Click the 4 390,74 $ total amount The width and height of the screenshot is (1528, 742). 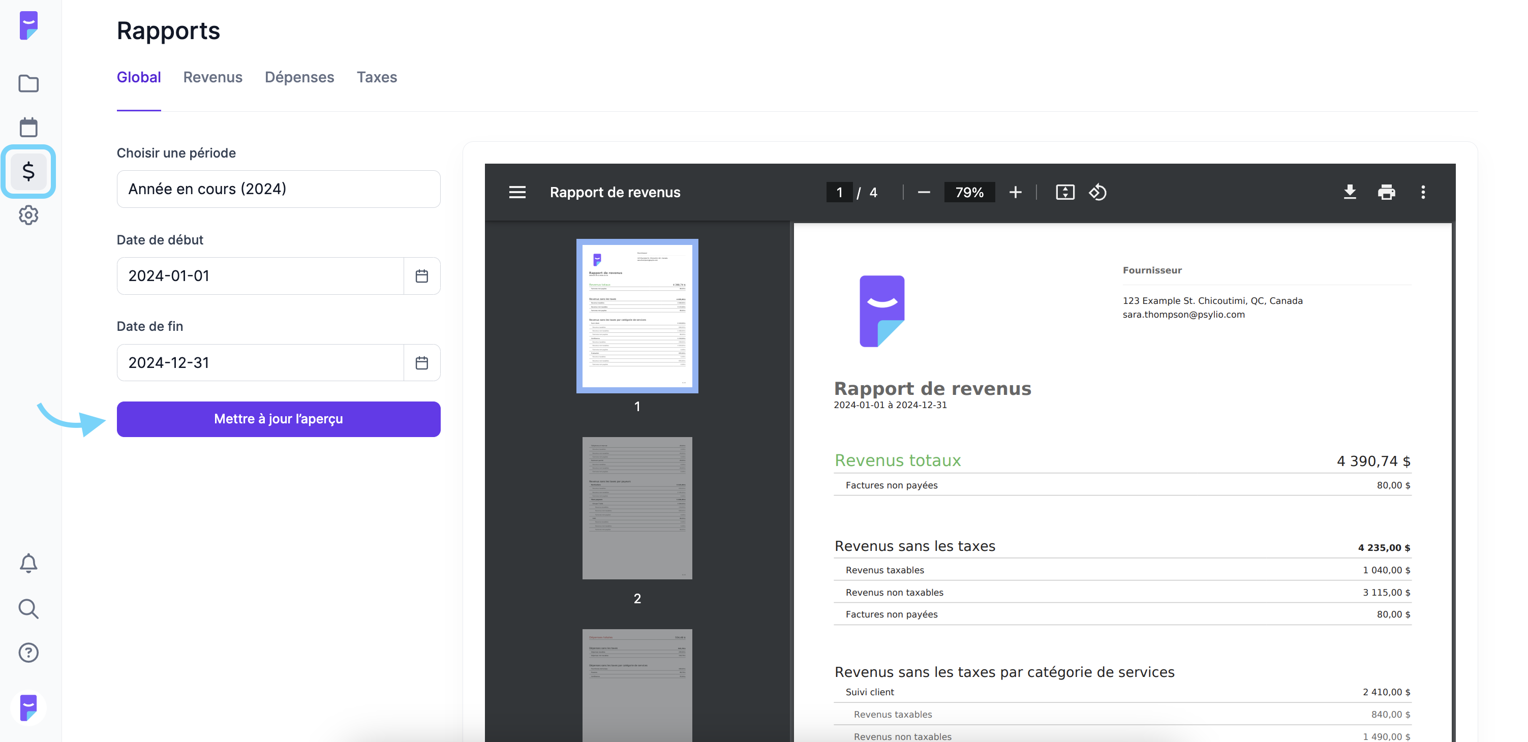[1373, 461]
